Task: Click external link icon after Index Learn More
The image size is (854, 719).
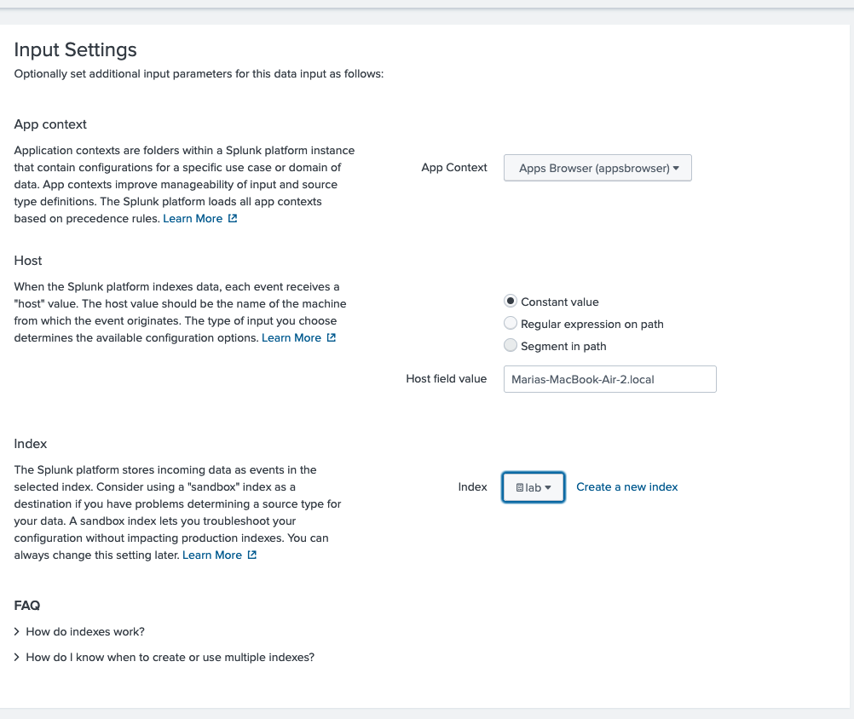Action: coord(252,555)
